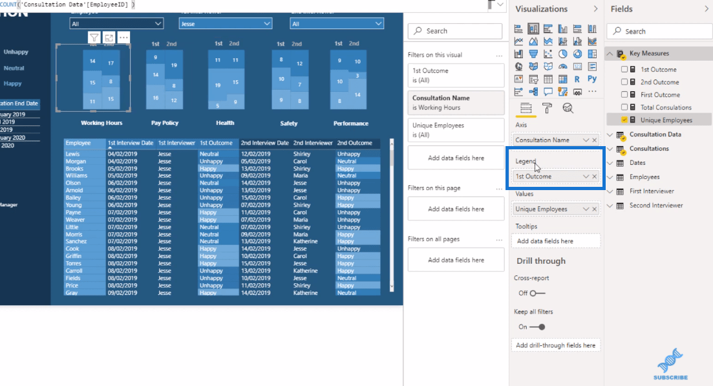The height and width of the screenshot is (386, 713).
Task: Open Unique Employees values field dropdown
Action: click(x=586, y=209)
